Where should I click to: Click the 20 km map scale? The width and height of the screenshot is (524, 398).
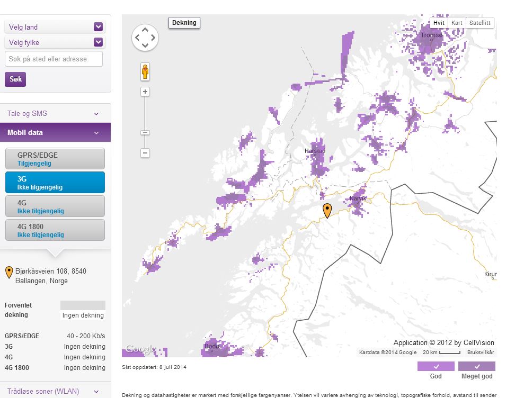441,352
